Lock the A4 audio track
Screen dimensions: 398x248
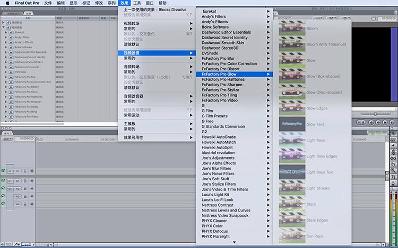pos(25,204)
